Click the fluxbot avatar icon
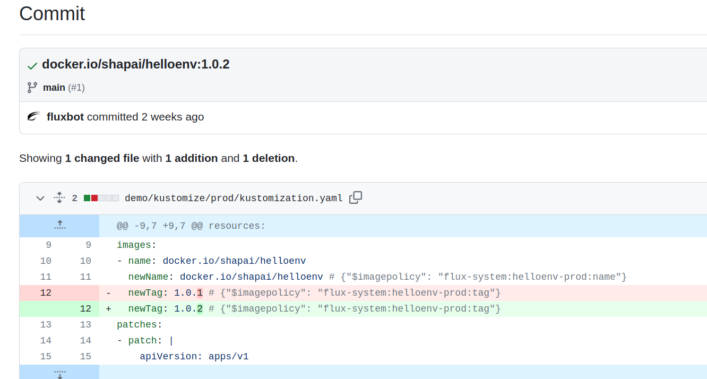Viewport: 707px width, 379px height. pos(34,117)
